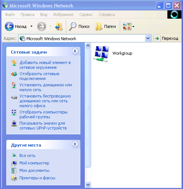Screen dimensions: 183x189
Task: Click Установить беспроводную домашнюю сеть link
Action: 45,101
